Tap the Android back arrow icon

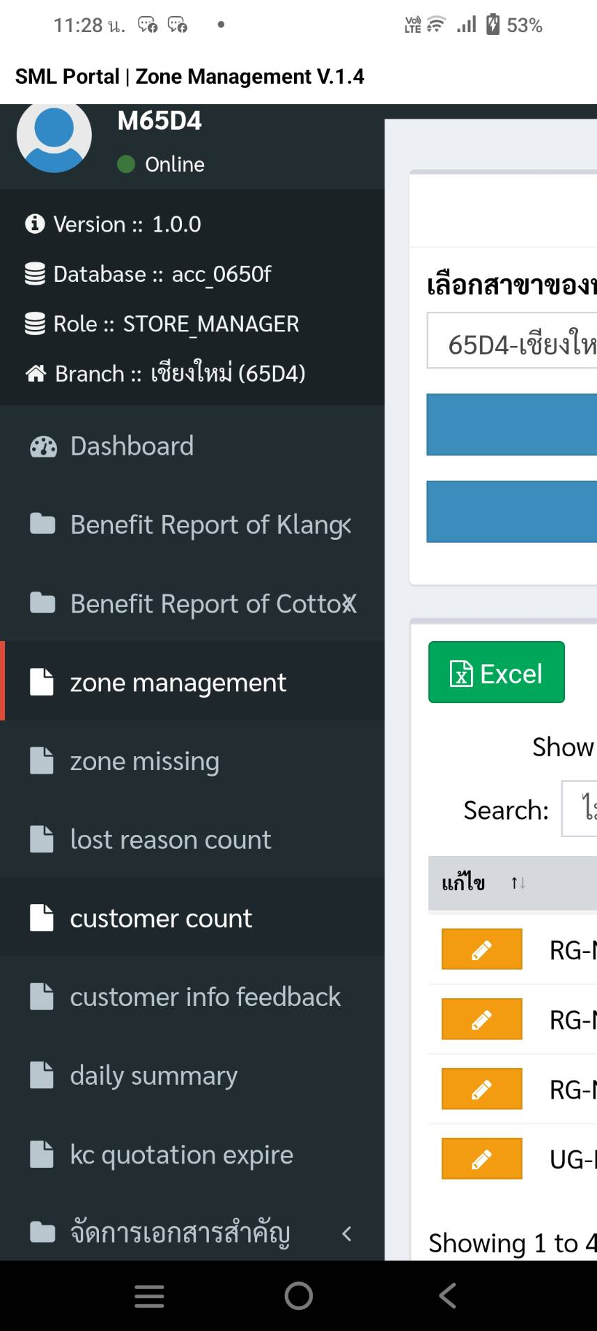point(447,1296)
